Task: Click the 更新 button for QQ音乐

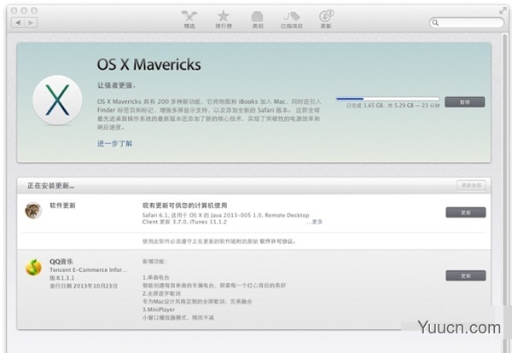Action: point(466,275)
